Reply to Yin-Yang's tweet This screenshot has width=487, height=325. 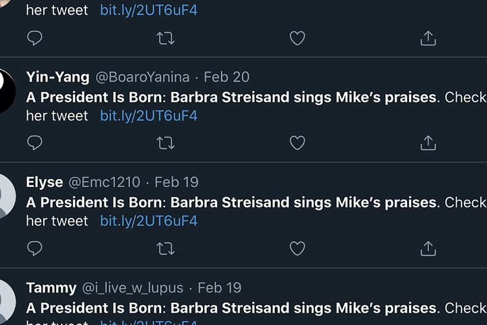click(x=35, y=143)
